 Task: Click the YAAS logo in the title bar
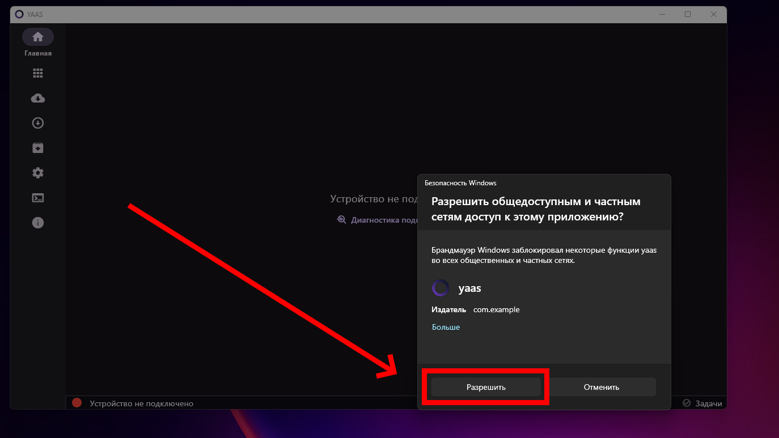19,15
